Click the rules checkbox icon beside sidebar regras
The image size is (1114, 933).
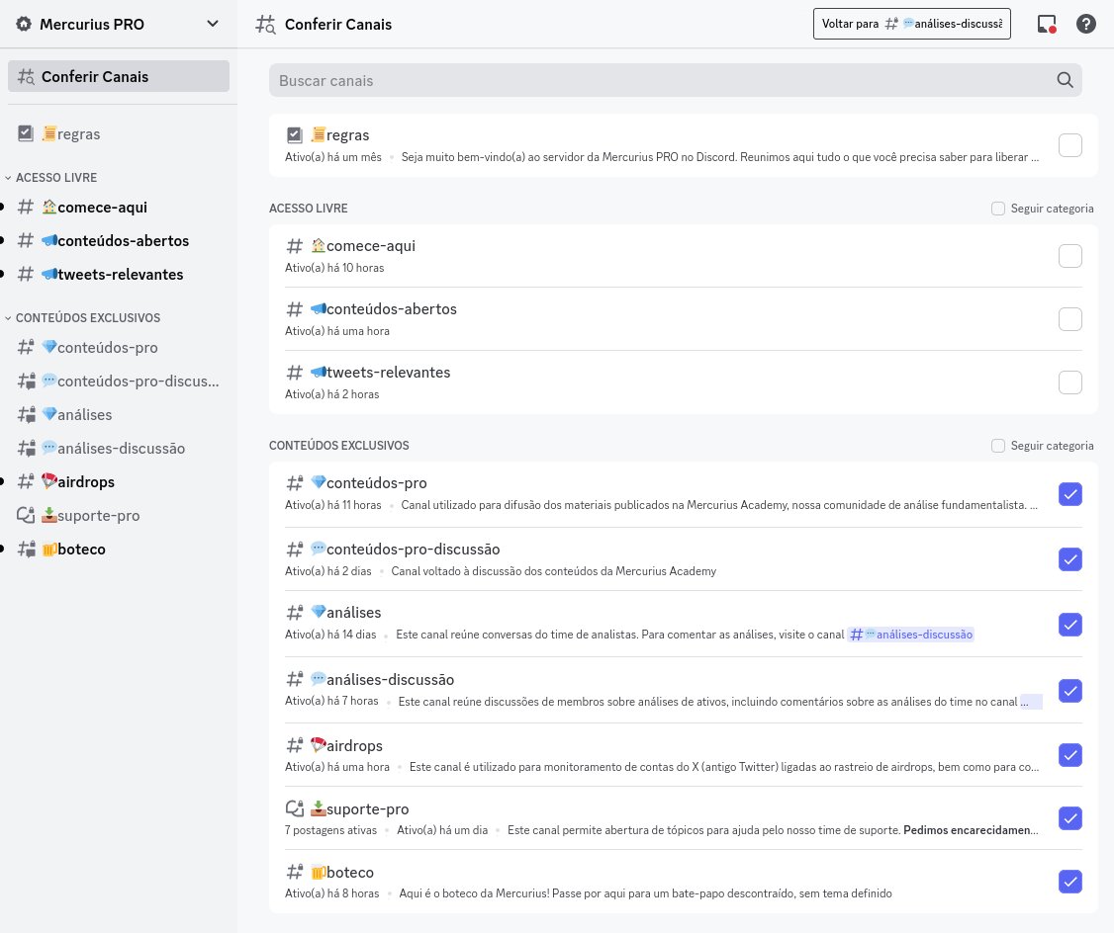tap(26, 133)
